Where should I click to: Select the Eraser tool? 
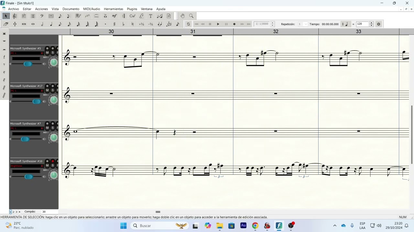point(6,24)
